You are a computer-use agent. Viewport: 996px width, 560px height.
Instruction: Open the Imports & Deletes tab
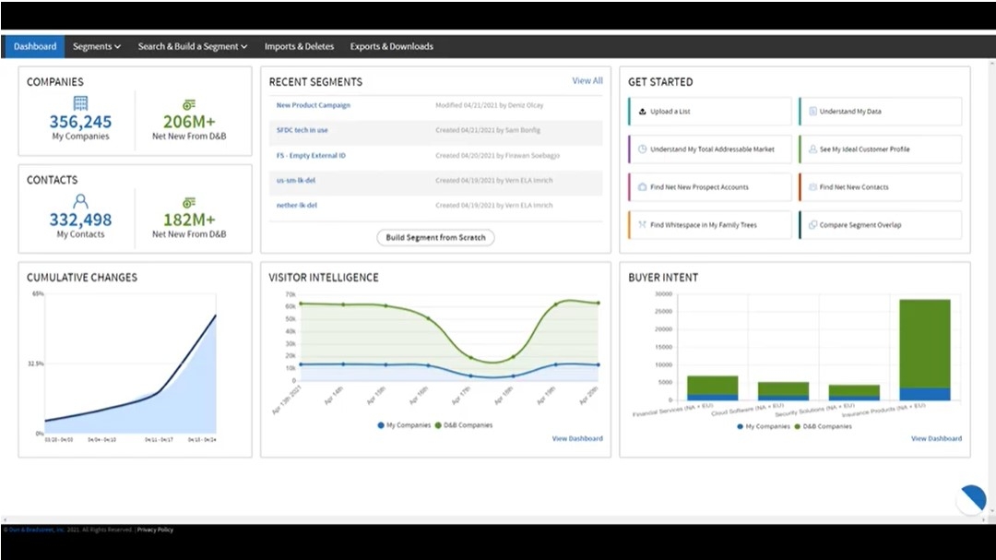299,46
